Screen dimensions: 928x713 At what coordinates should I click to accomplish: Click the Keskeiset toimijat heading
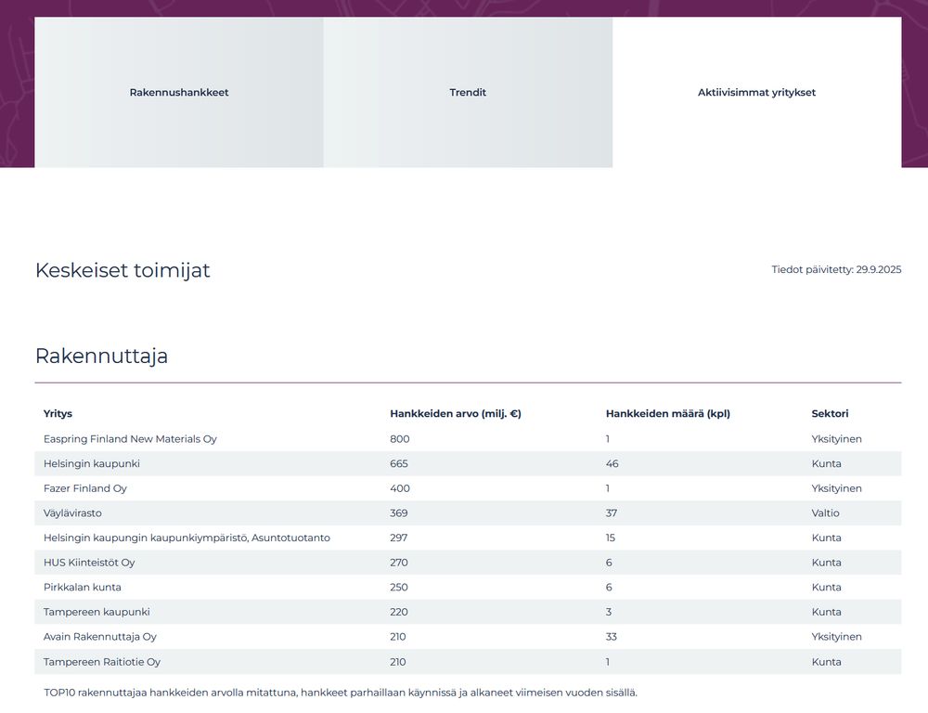pos(122,270)
